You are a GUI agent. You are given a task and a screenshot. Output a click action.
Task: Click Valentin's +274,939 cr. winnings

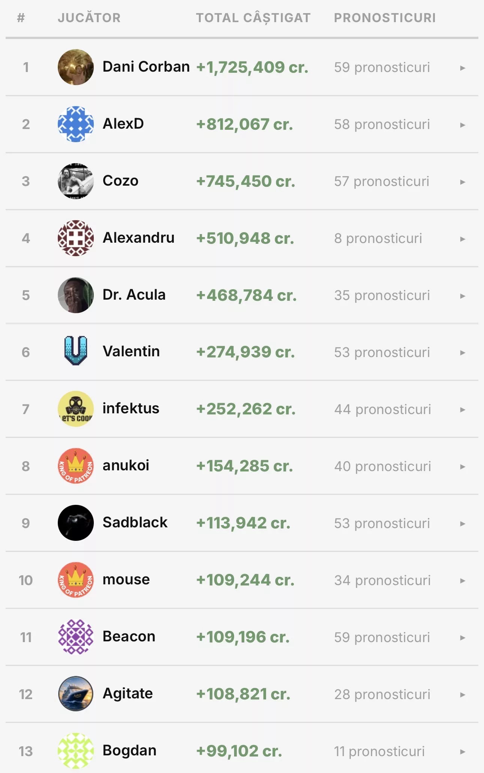coord(245,352)
